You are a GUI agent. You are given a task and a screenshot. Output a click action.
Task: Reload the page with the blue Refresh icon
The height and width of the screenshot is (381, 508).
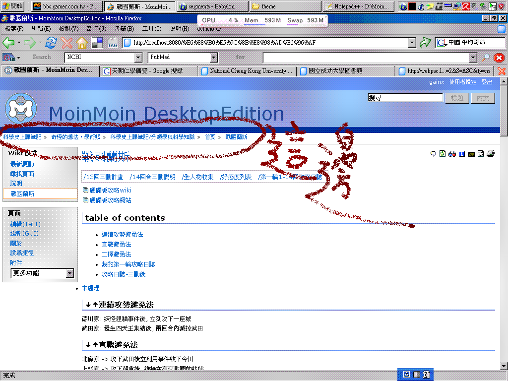(51, 43)
